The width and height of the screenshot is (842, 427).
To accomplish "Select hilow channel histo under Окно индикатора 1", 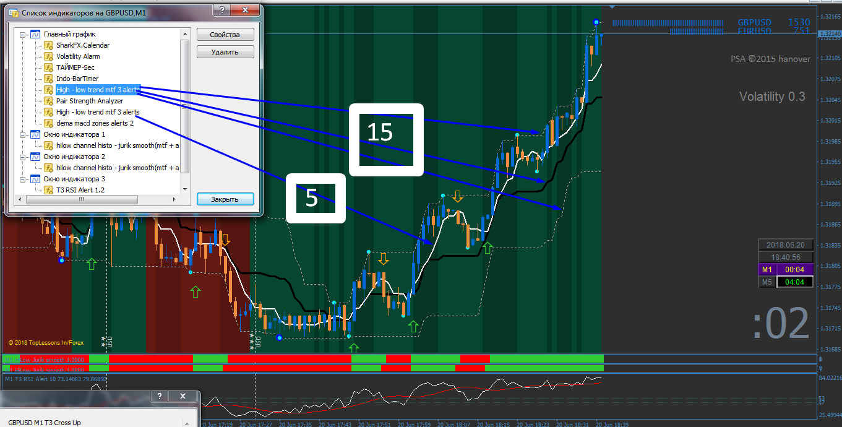I will pyautogui.click(x=118, y=145).
